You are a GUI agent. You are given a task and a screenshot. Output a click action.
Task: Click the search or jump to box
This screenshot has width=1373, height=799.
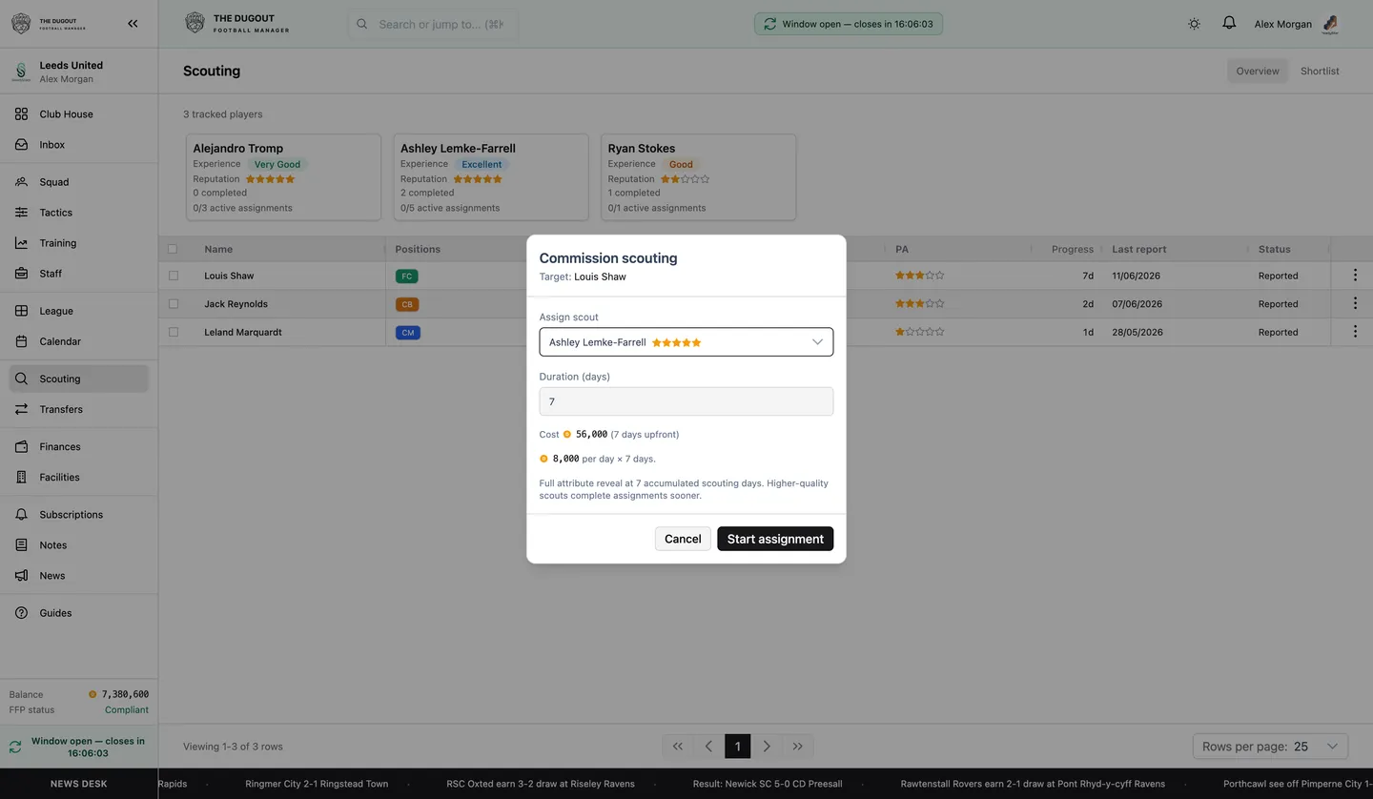433,24
